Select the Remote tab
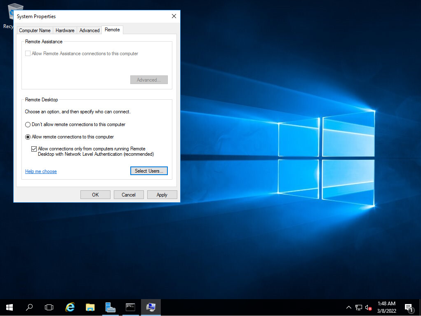This screenshot has height=316, width=421. 112,30
